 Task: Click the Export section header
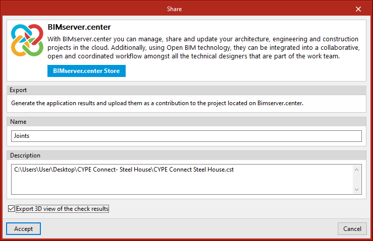[x=186, y=90]
